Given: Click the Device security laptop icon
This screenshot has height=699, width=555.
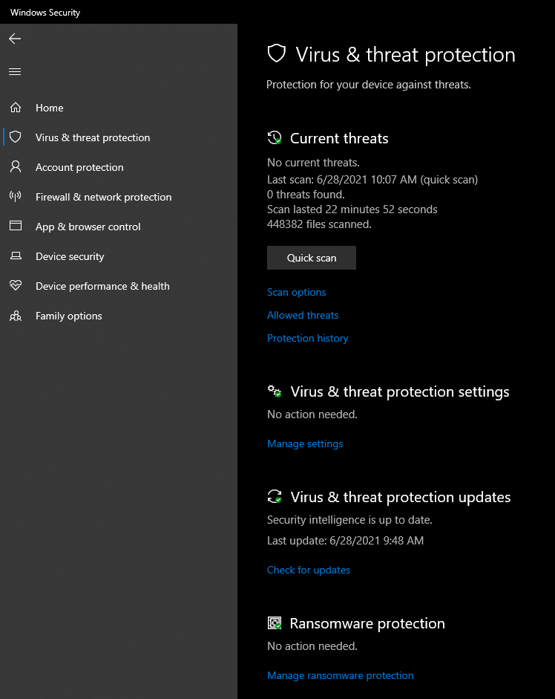Looking at the screenshot, I should pos(15,256).
